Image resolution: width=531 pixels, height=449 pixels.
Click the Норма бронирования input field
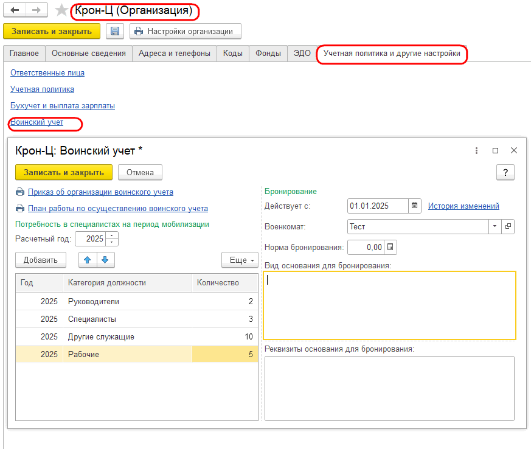click(x=366, y=247)
